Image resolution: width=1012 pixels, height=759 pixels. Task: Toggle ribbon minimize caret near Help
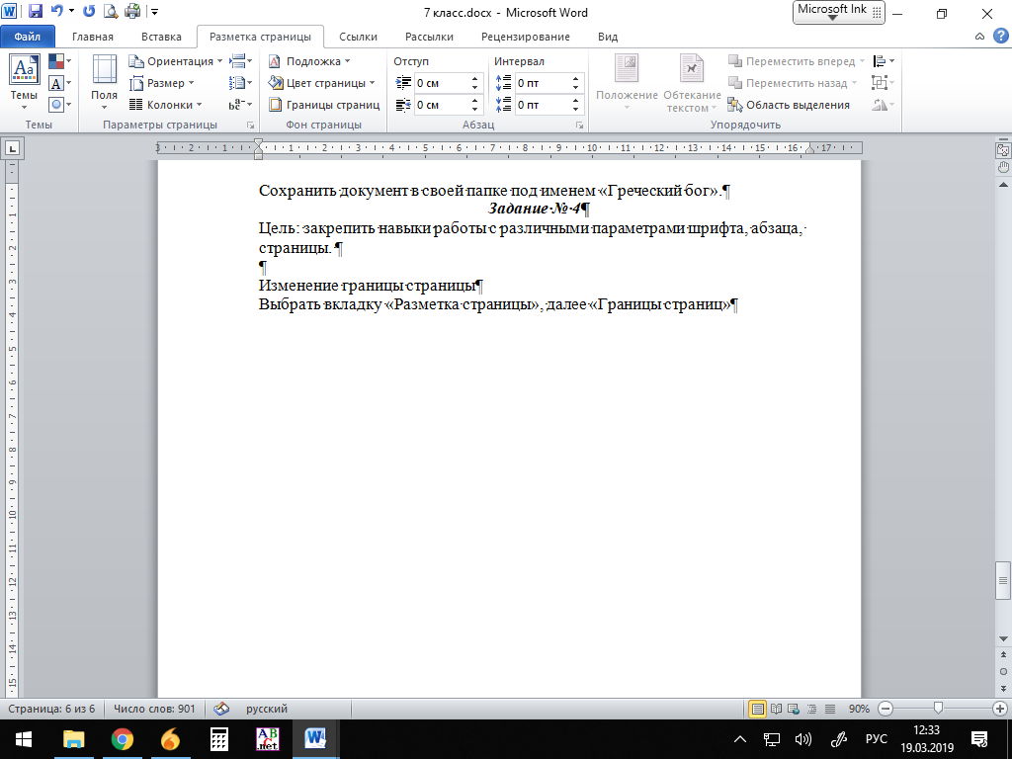[x=979, y=36]
